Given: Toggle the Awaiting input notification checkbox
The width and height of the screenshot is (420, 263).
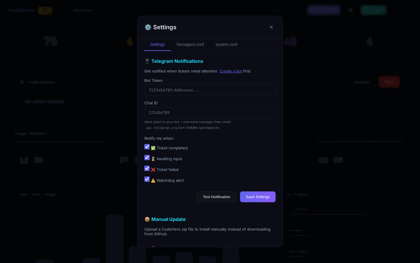Looking at the screenshot, I should (147, 158).
